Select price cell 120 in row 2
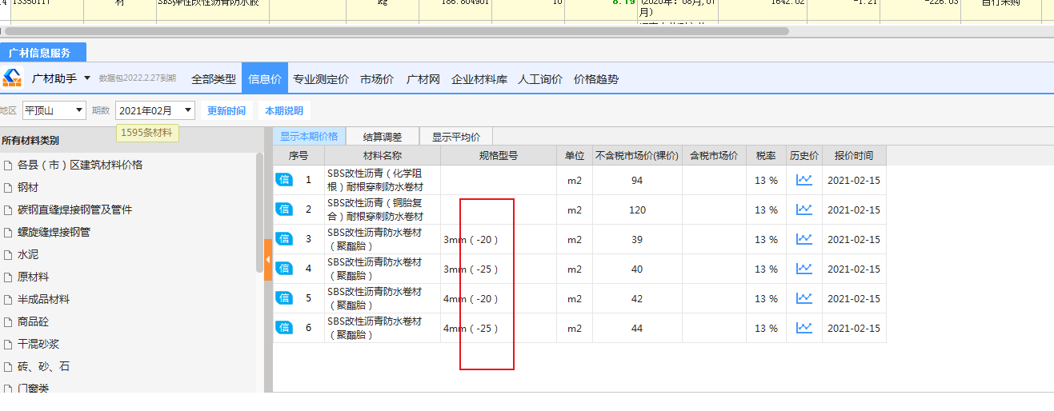The image size is (1054, 411). 637,209
